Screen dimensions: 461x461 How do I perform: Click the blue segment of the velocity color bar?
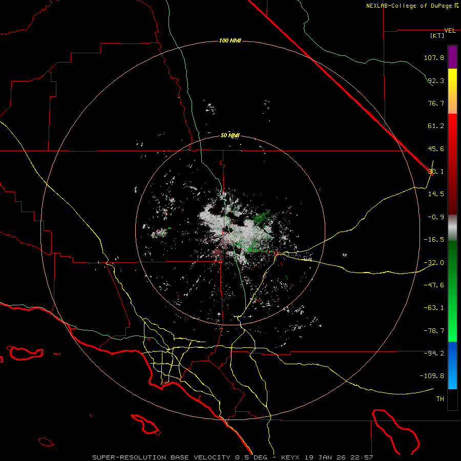[452, 365]
